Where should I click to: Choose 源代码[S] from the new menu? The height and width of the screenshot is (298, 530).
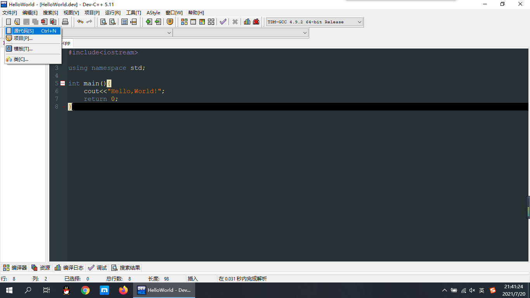(23, 31)
